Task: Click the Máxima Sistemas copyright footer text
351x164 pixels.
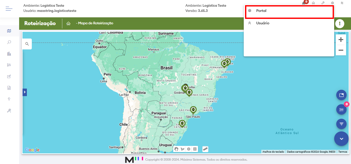Action: tap(196, 160)
